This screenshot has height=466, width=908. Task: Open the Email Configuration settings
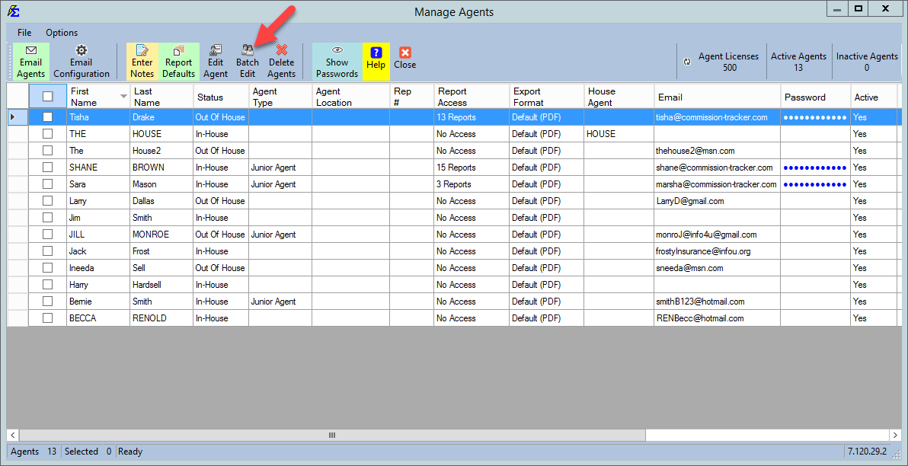point(82,61)
